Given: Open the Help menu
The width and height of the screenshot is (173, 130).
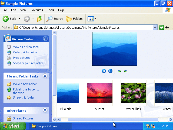Looking at the screenshot, I should [x=61, y=10].
